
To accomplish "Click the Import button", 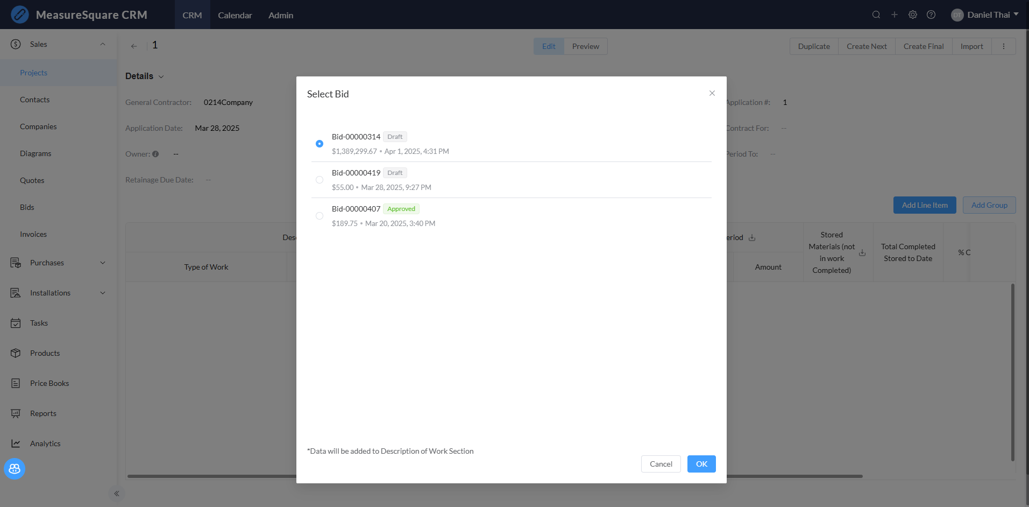I will point(971,46).
